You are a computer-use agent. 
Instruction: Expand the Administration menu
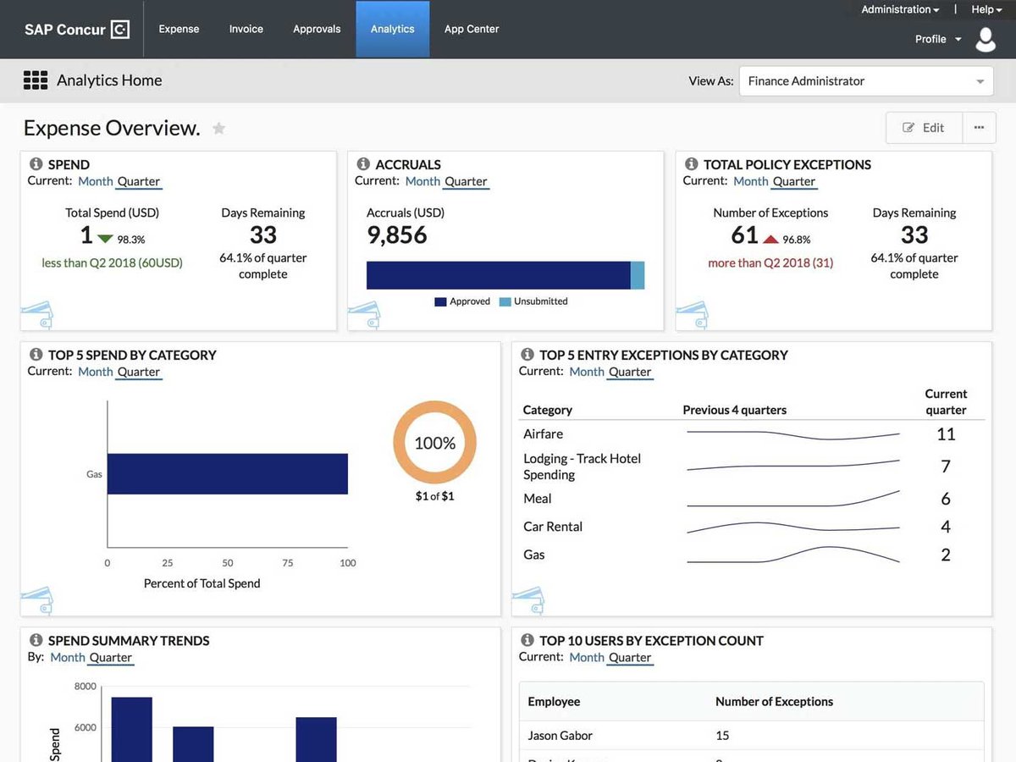click(x=900, y=9)
